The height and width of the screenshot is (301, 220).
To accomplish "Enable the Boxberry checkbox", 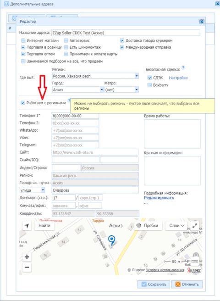I will 149,85.
